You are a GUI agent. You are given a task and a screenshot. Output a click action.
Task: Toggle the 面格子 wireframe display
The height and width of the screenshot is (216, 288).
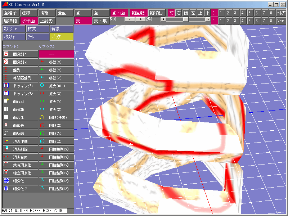point(11,13)
